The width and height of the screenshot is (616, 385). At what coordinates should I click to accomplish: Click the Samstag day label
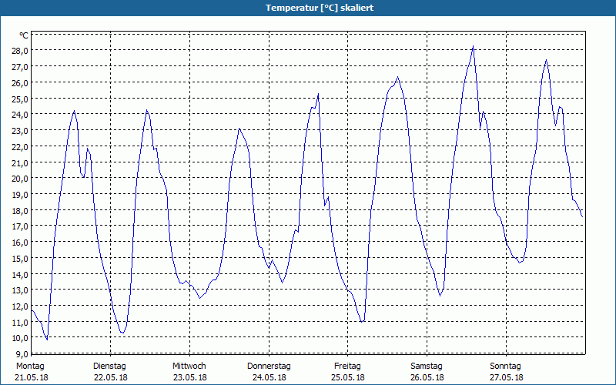click(x=427, y=367)
